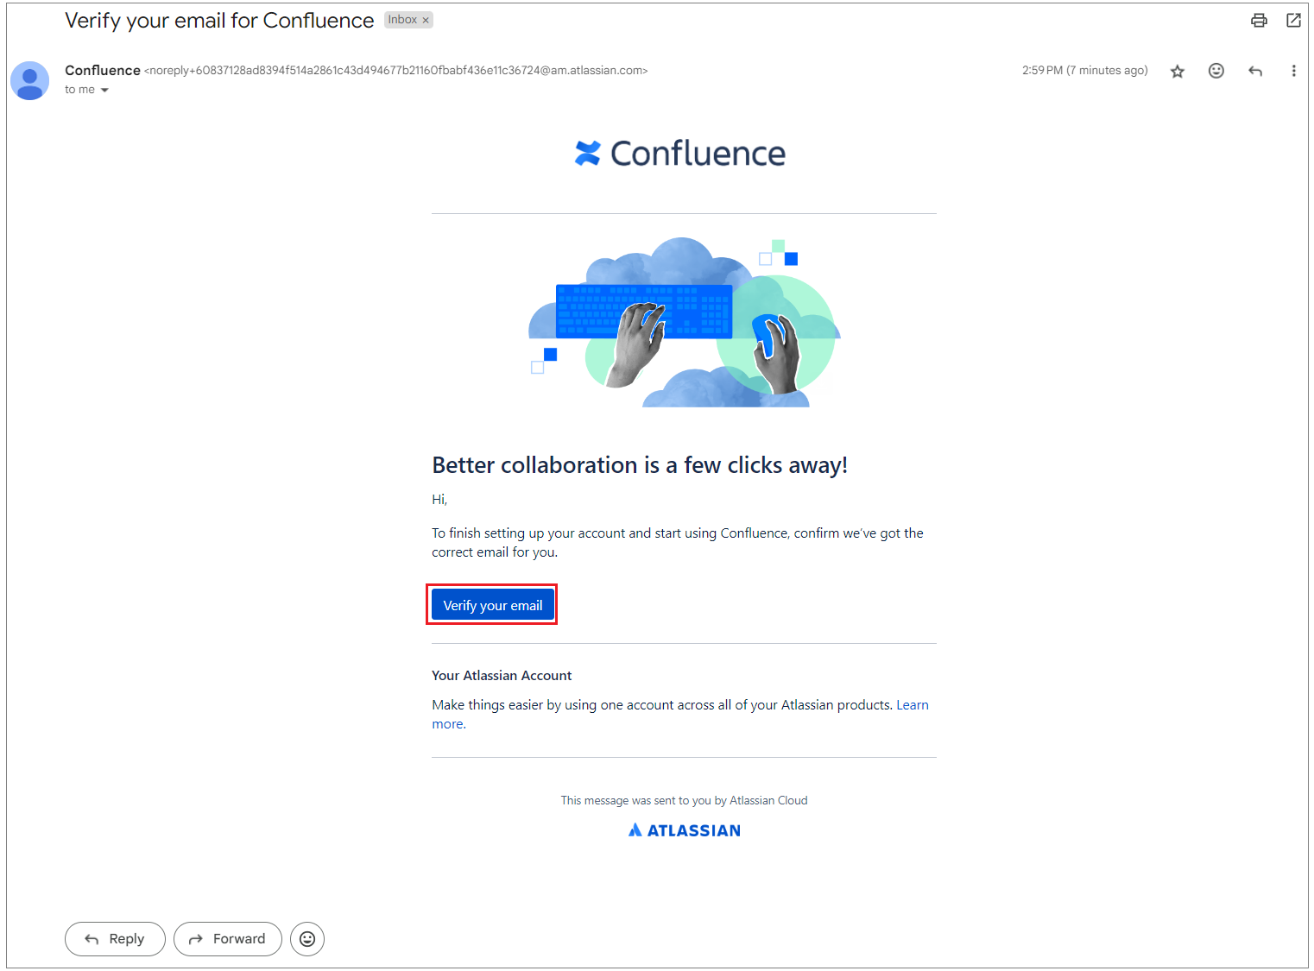1314x971 pixels.
Task: Click the sender's profile avatar
Action: tap(30, 80)
